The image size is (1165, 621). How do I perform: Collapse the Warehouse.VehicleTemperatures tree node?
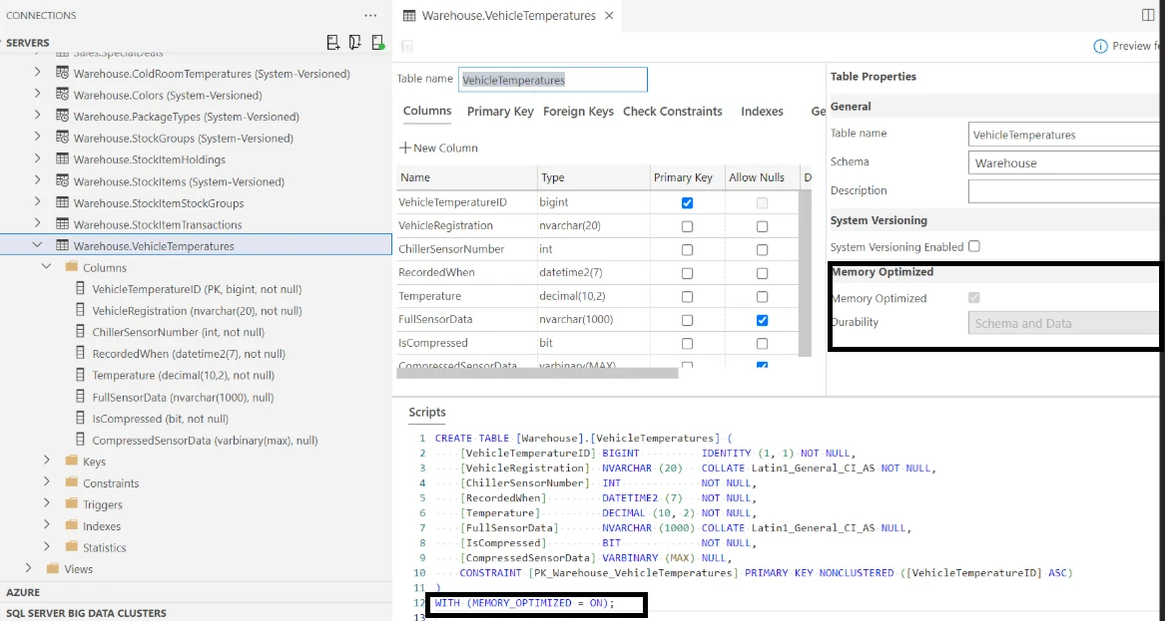click(x=37, y=243)
